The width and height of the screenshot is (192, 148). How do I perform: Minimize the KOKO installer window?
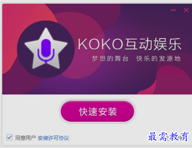[x=173, y=10]
